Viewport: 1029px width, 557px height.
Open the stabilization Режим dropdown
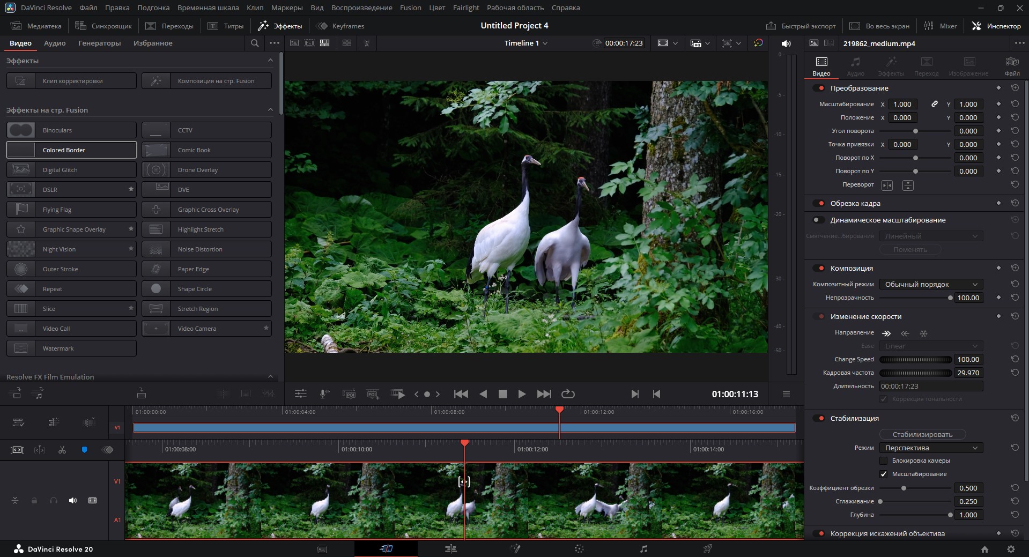coord(931,448)
